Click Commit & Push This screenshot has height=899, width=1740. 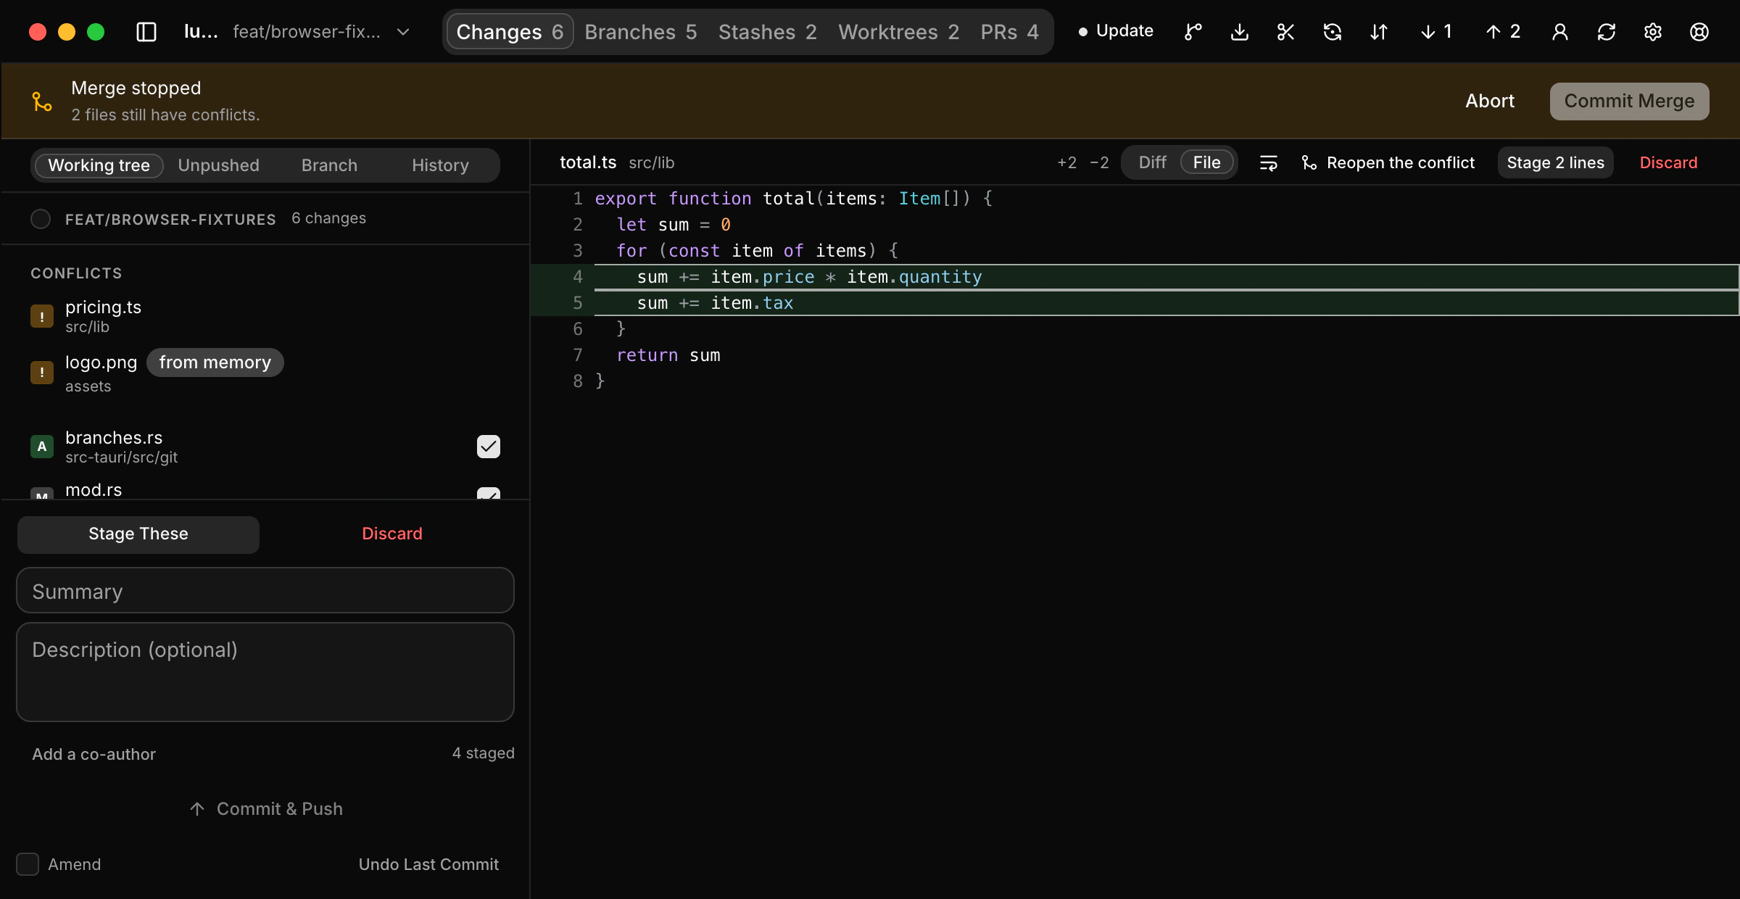265,809
